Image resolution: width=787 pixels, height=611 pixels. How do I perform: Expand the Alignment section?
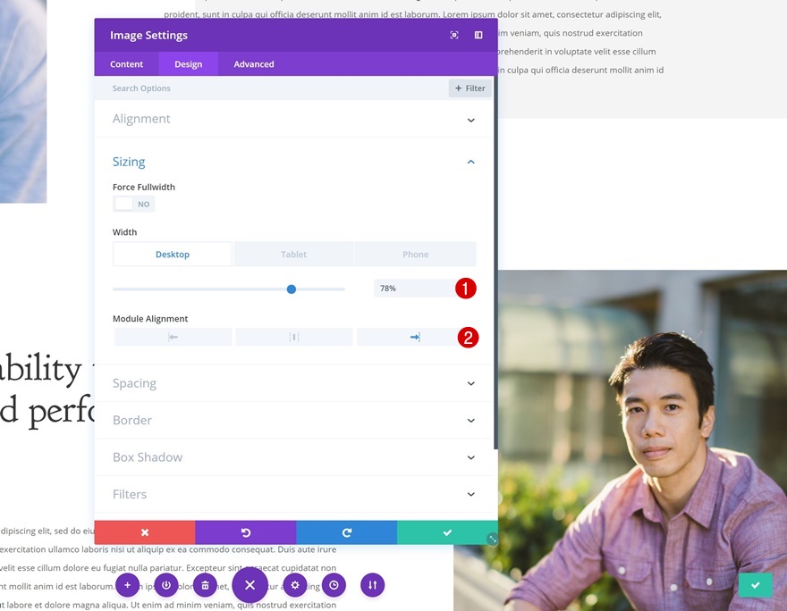pyautogui.click(x=293, y=120)
